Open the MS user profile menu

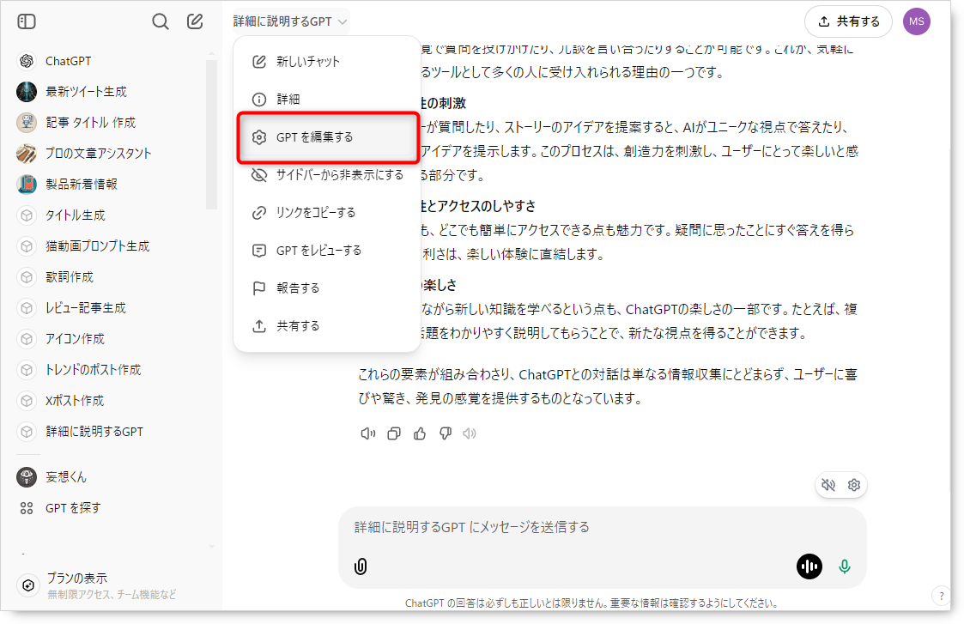916,21
